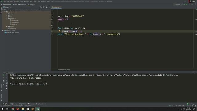Click the expand all icon in Project panel

[x=43, y=7]
